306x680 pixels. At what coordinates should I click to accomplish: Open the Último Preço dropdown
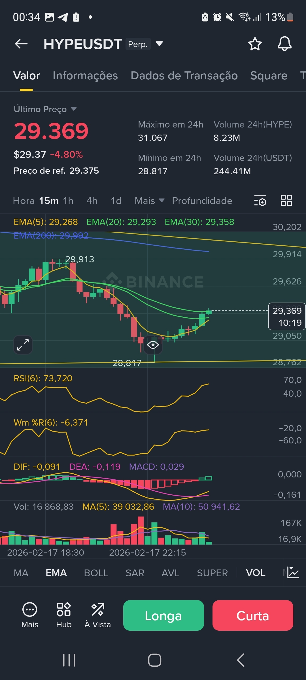[45, 109]
